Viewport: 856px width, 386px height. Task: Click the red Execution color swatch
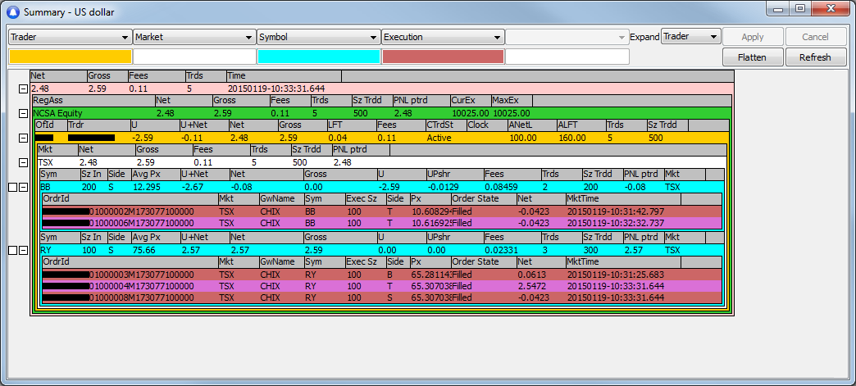pyautogui.click(x=442, y=57)
